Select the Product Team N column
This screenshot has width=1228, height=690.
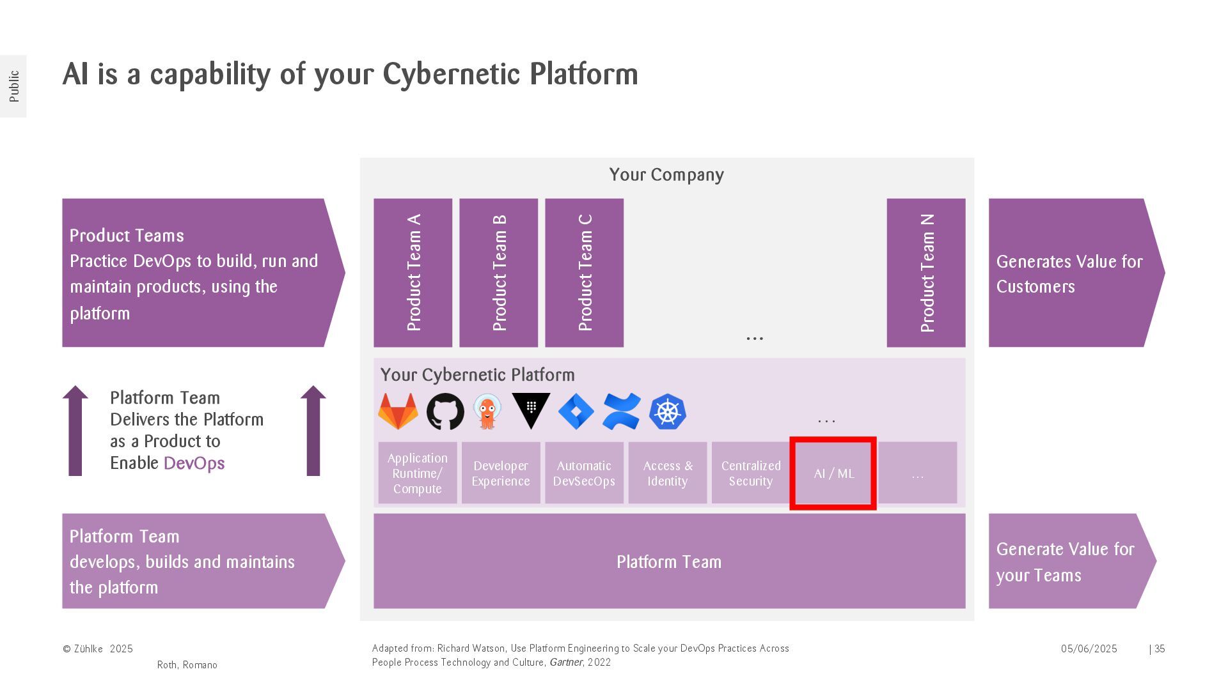pos(926,273)
